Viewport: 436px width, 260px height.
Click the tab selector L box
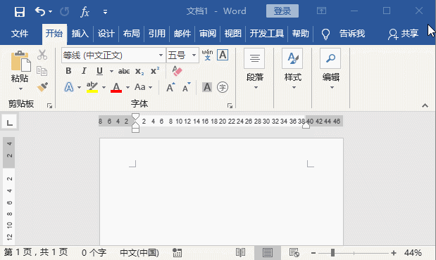(10, 122)
